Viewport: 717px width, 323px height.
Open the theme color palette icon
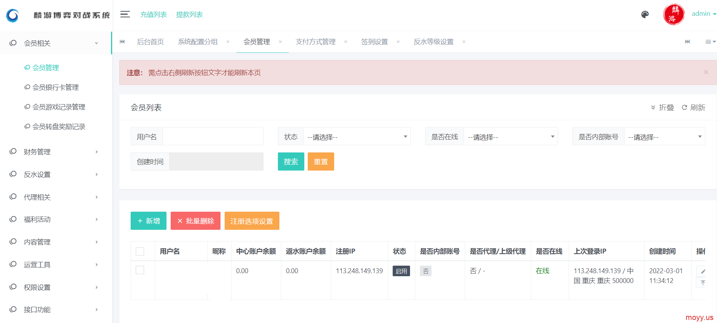point(645,14)
